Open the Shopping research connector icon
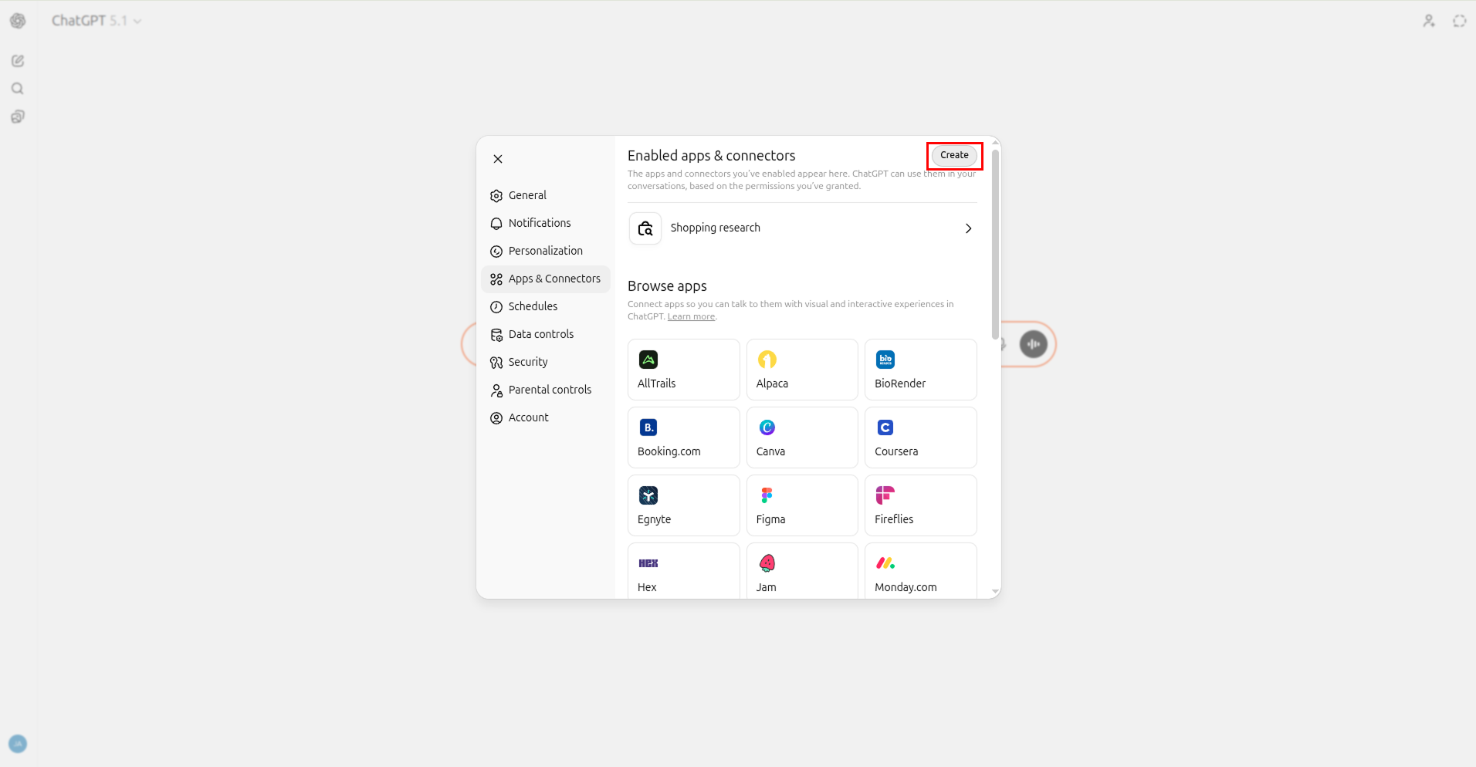 pyautogui.click(x=645, y=228)
